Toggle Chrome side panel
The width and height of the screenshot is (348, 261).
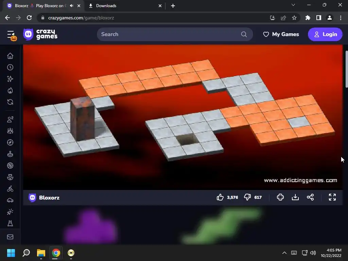coord(319,18)
